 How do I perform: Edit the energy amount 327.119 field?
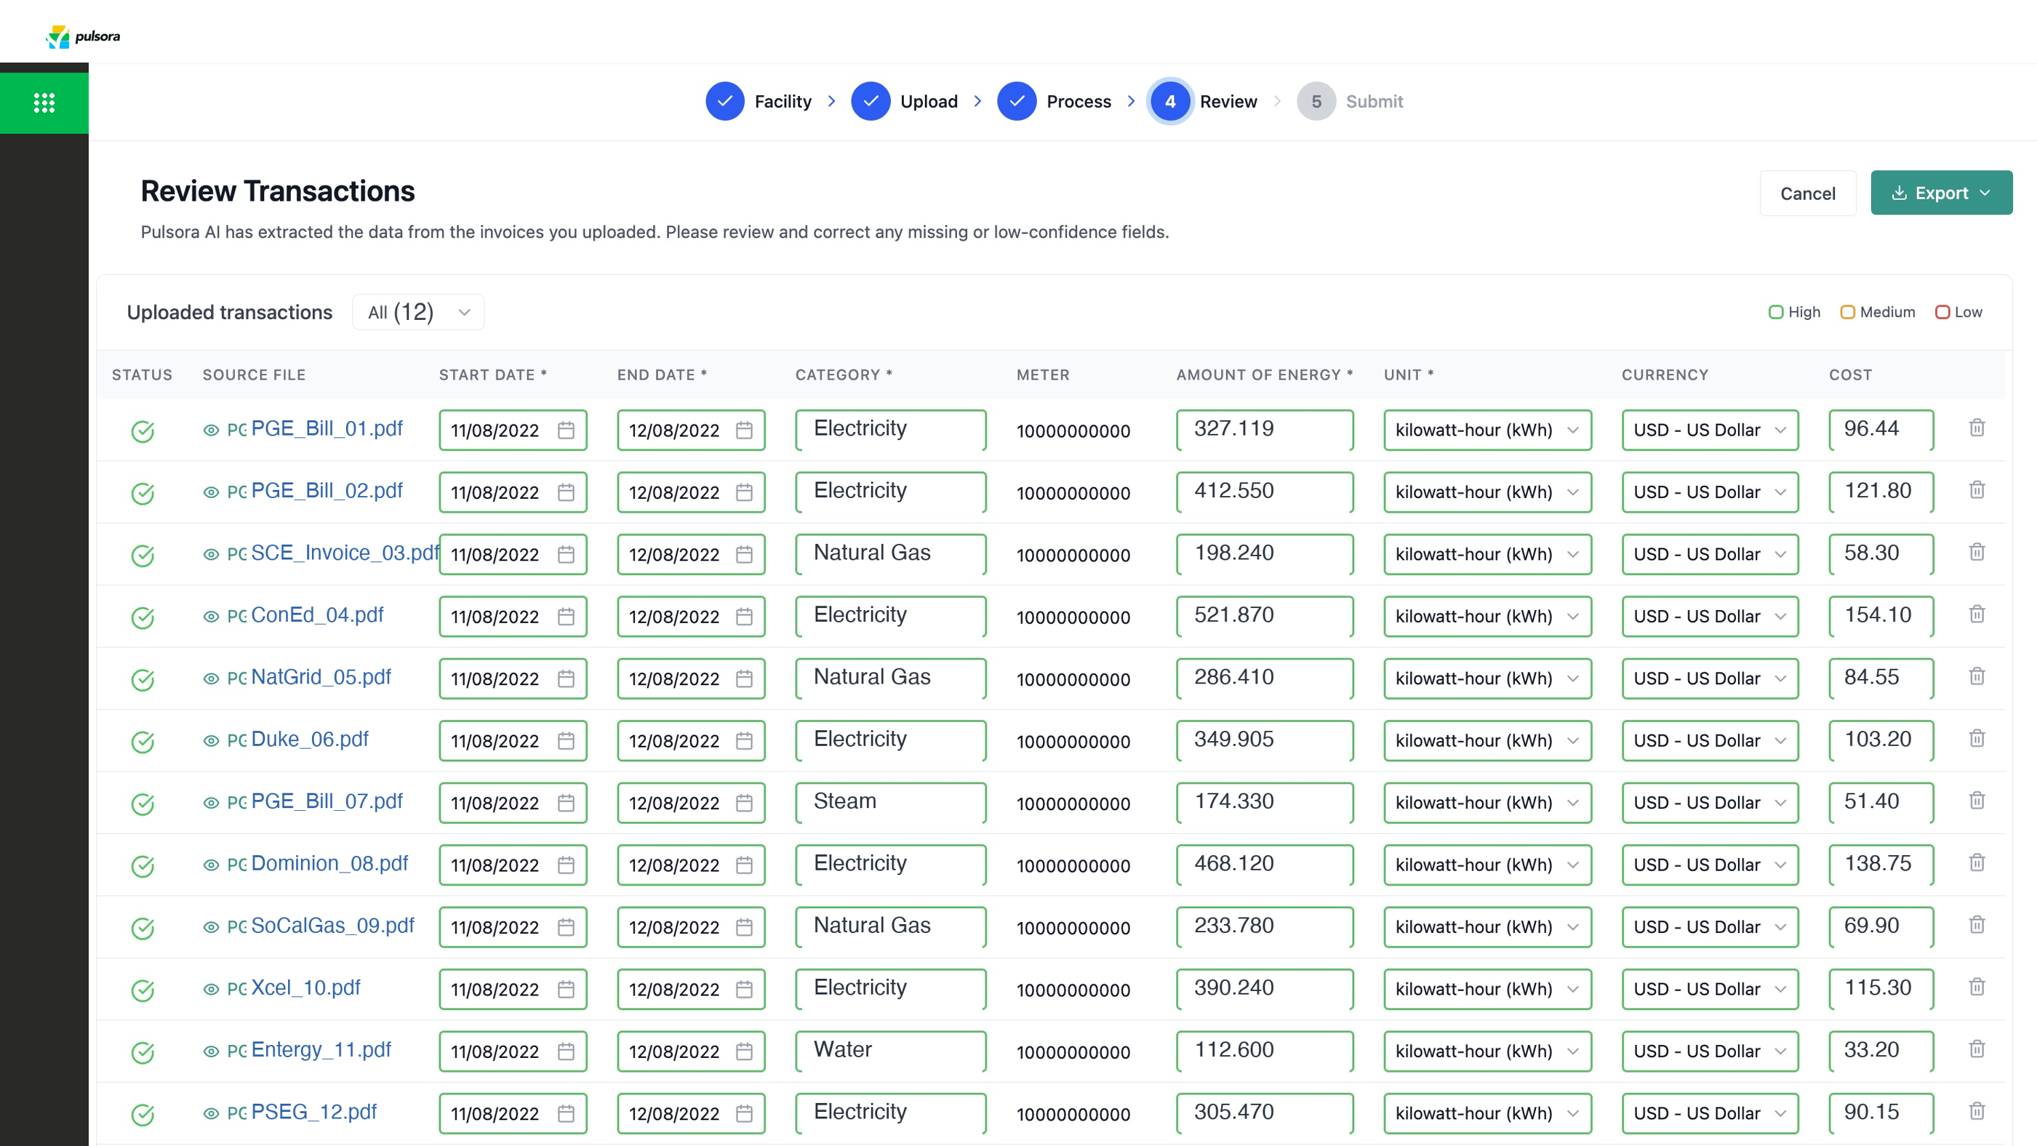point(1265,430)
